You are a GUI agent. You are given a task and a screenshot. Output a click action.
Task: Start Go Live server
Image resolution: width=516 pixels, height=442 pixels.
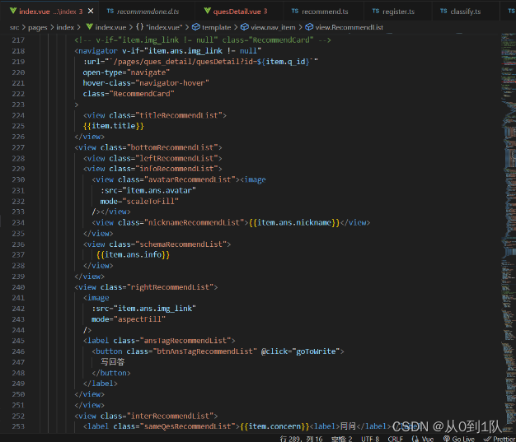click(x=459, y=439)
